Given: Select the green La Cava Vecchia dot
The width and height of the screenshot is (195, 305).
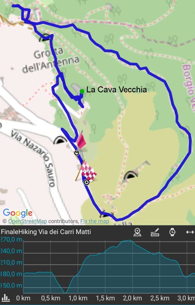Looking at the screenshot, I should pyautogui.click(x=82, y=91).
